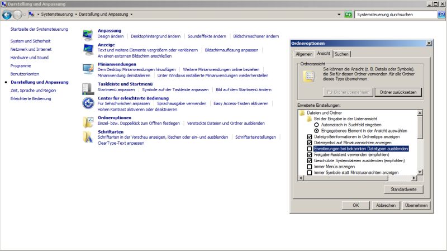Open Benutzerkonten category
The height and width of the screenshot is (251, 447).
coord(25,74)
